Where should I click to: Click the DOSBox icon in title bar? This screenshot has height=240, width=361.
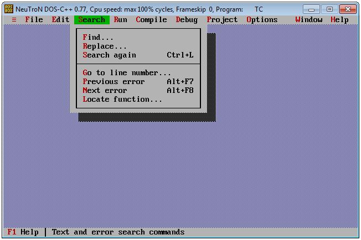click(x=9, y=9)
